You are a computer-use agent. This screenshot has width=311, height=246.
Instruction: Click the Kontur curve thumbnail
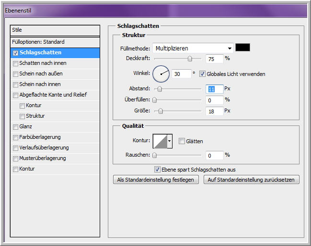(160, 141)
